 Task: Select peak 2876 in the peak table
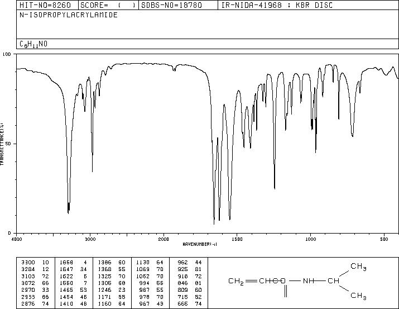click(x=28, y=303)
